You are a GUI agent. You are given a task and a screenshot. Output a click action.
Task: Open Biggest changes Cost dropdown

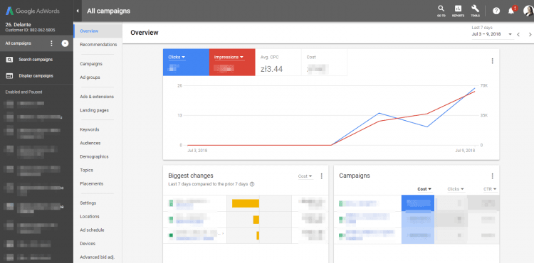click(305, 176)
